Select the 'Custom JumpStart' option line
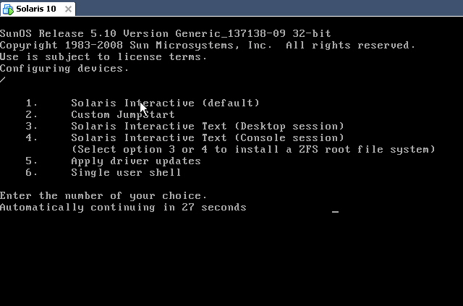 tap(122, 114)
